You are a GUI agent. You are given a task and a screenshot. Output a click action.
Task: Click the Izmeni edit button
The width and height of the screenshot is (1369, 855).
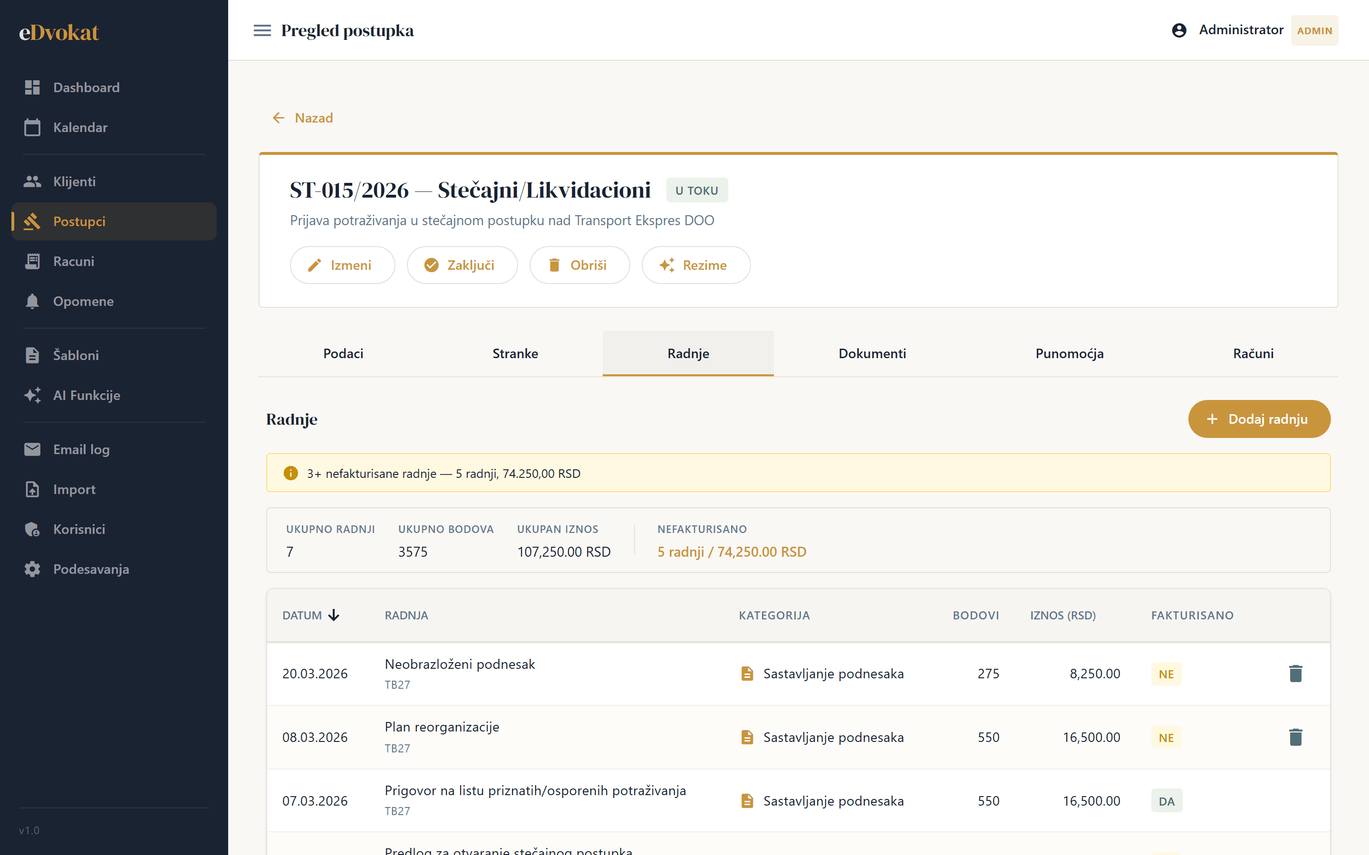click(x=342, y=265)
